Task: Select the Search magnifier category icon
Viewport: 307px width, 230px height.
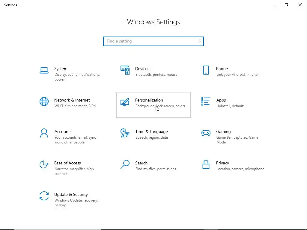Action: [x=125, y=164]
